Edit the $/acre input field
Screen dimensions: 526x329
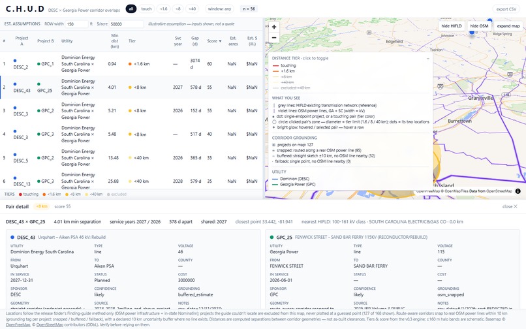tap(127, 24)
